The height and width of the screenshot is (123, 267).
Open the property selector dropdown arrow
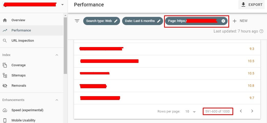point(62,5)
